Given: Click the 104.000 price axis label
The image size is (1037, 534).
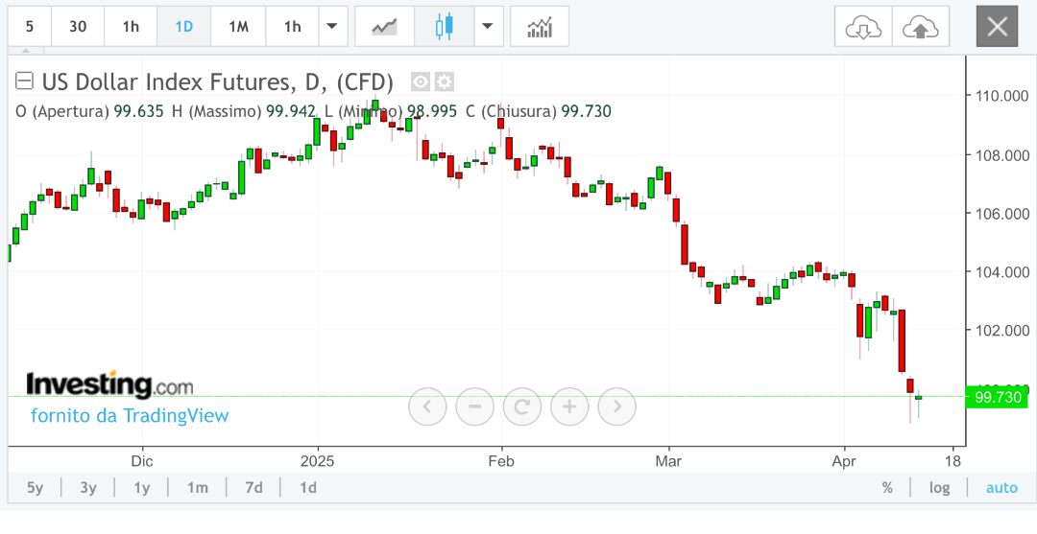Looking at the screenshot, I should 1001,271.
